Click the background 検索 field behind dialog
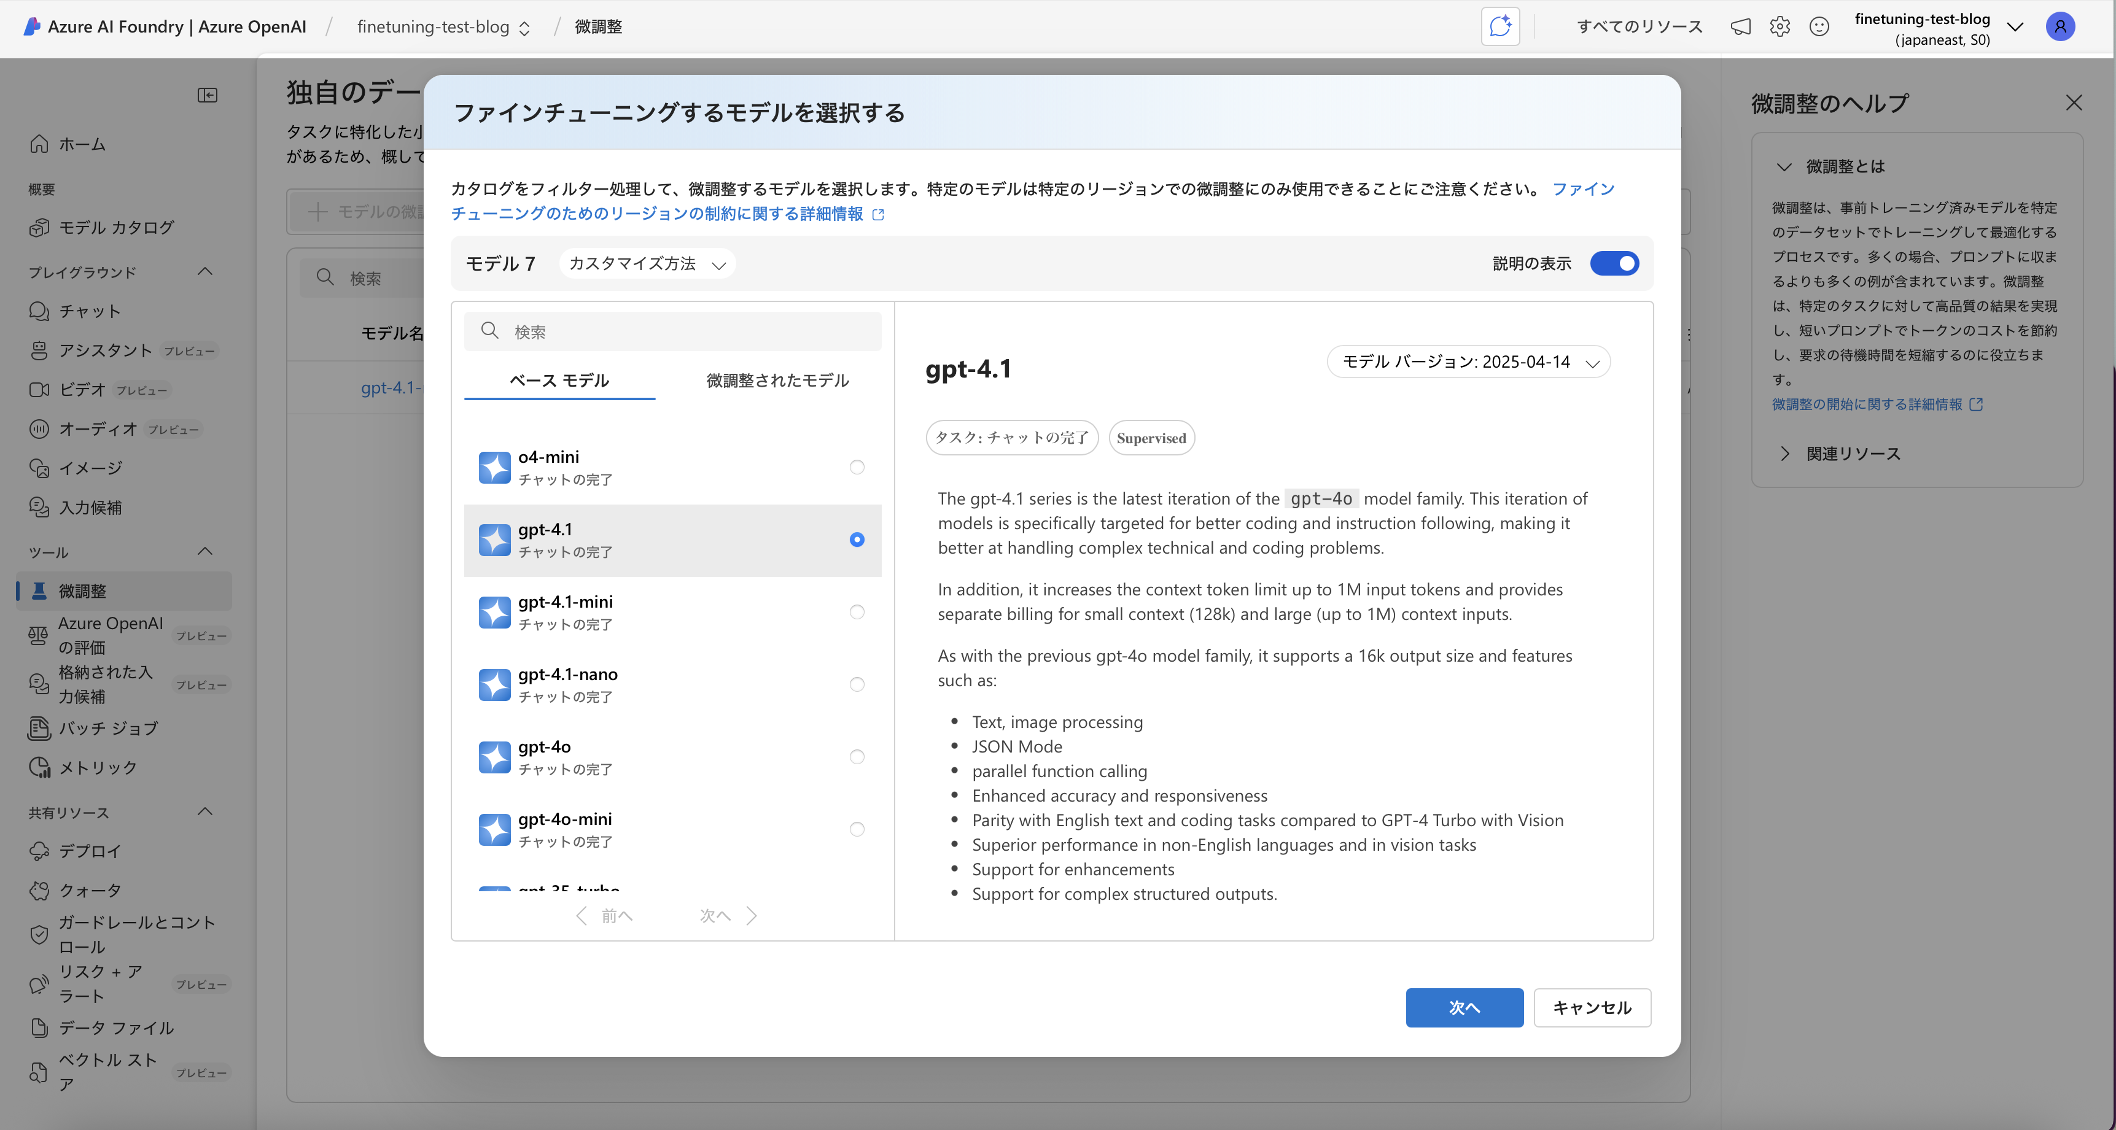The image size is (2116, 1130). click(362, 279)
